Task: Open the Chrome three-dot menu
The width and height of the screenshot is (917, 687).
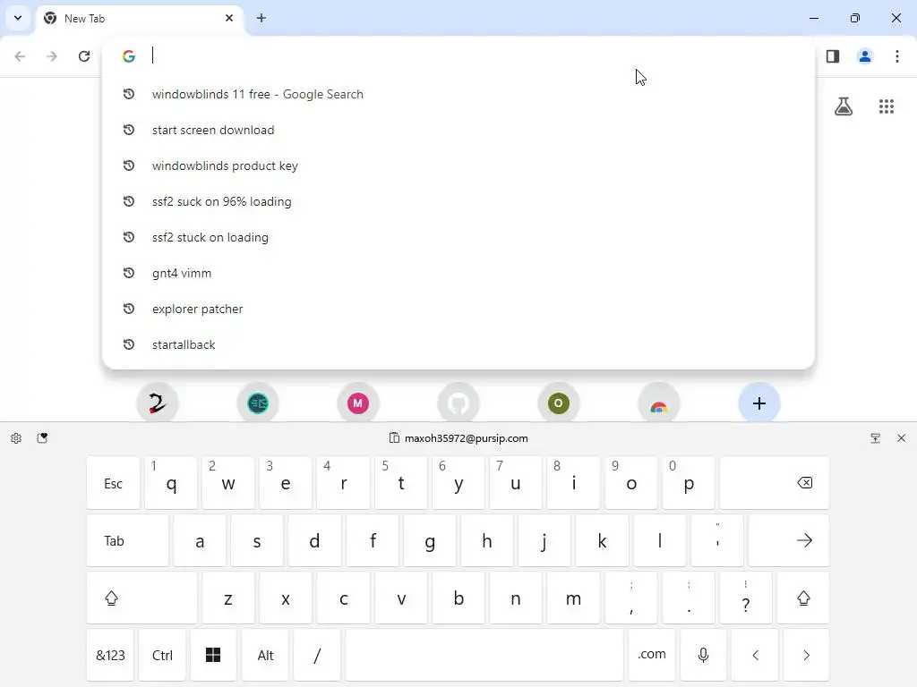Action: point(897,56)
